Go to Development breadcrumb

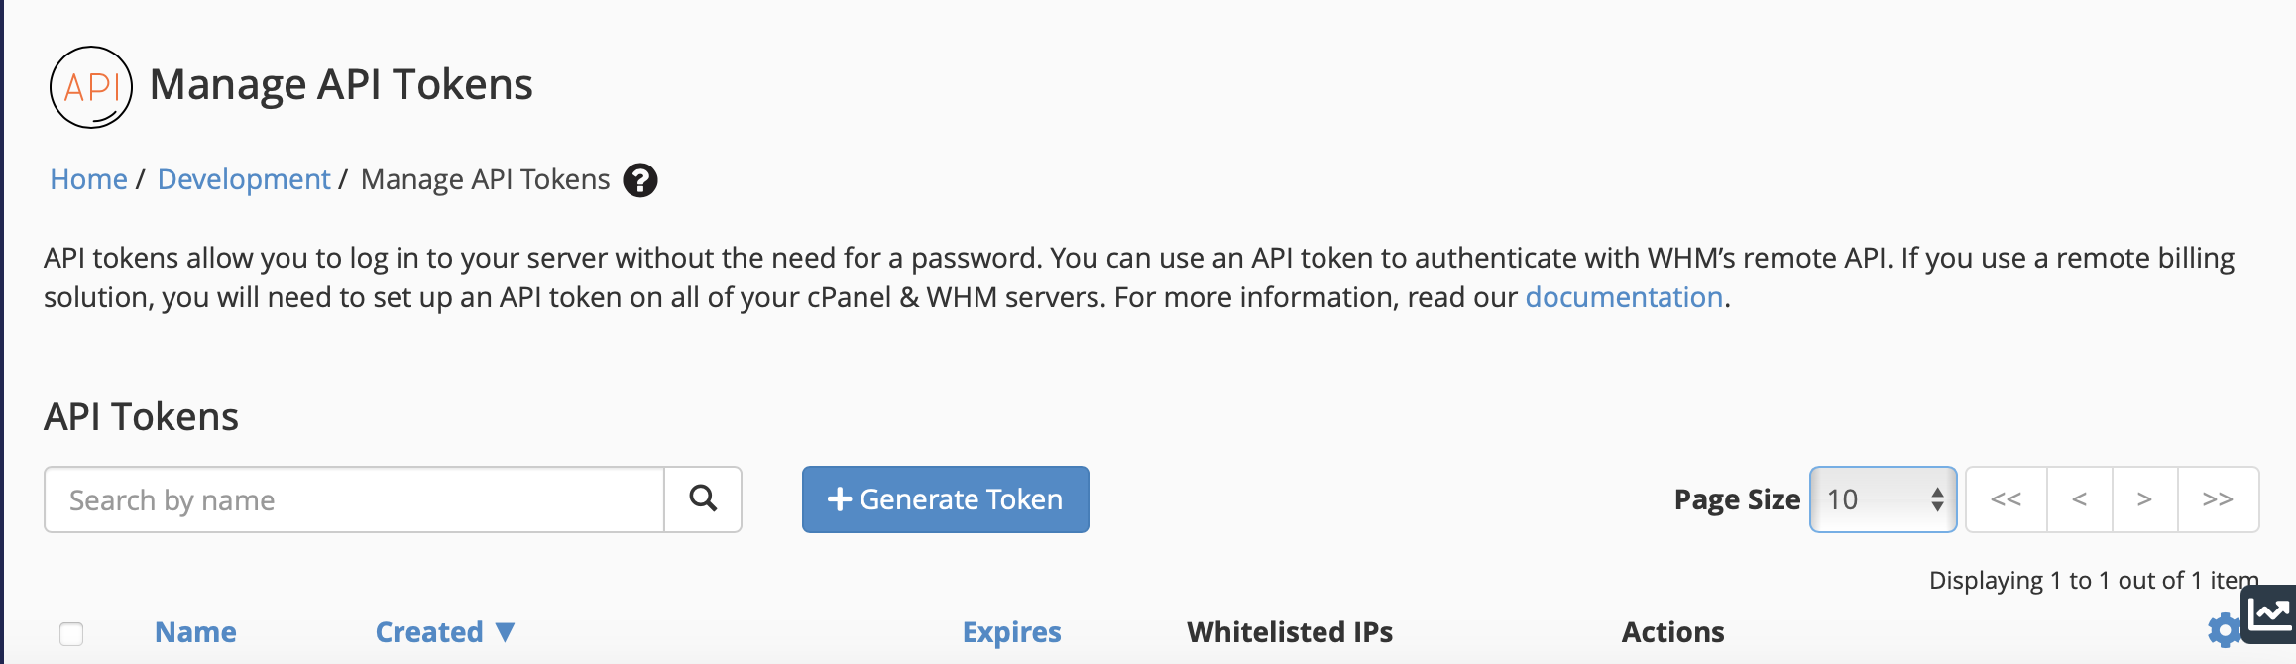click(x=244, y=179)
